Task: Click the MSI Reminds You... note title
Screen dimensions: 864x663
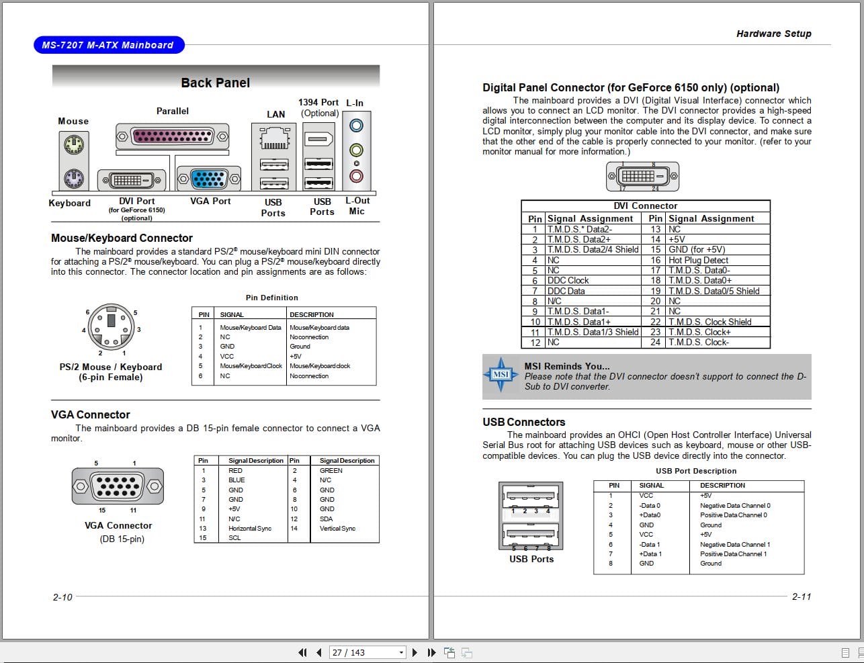Action: [567, 366]
